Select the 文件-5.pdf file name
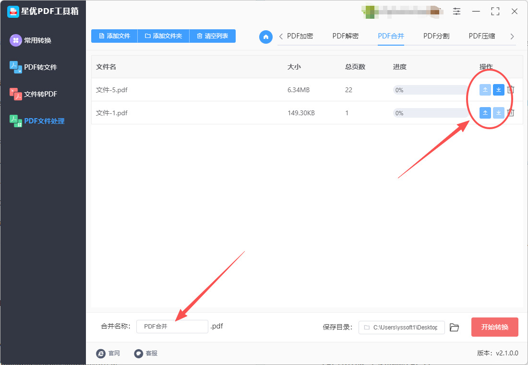Image resolution: width=528 pixels, height=365 pixels. coord(112,90)
